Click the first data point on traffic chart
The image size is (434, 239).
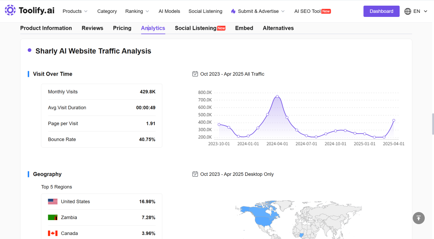[219, 124]
